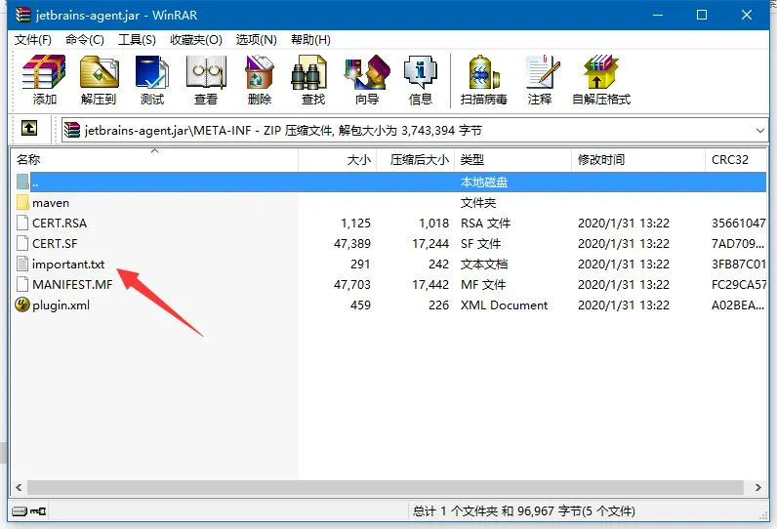
Task: Open the Tools (工具) menu
Action: click(x=137, y=40)
